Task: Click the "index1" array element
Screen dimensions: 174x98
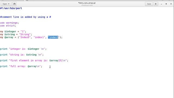Action: (39, 37)
